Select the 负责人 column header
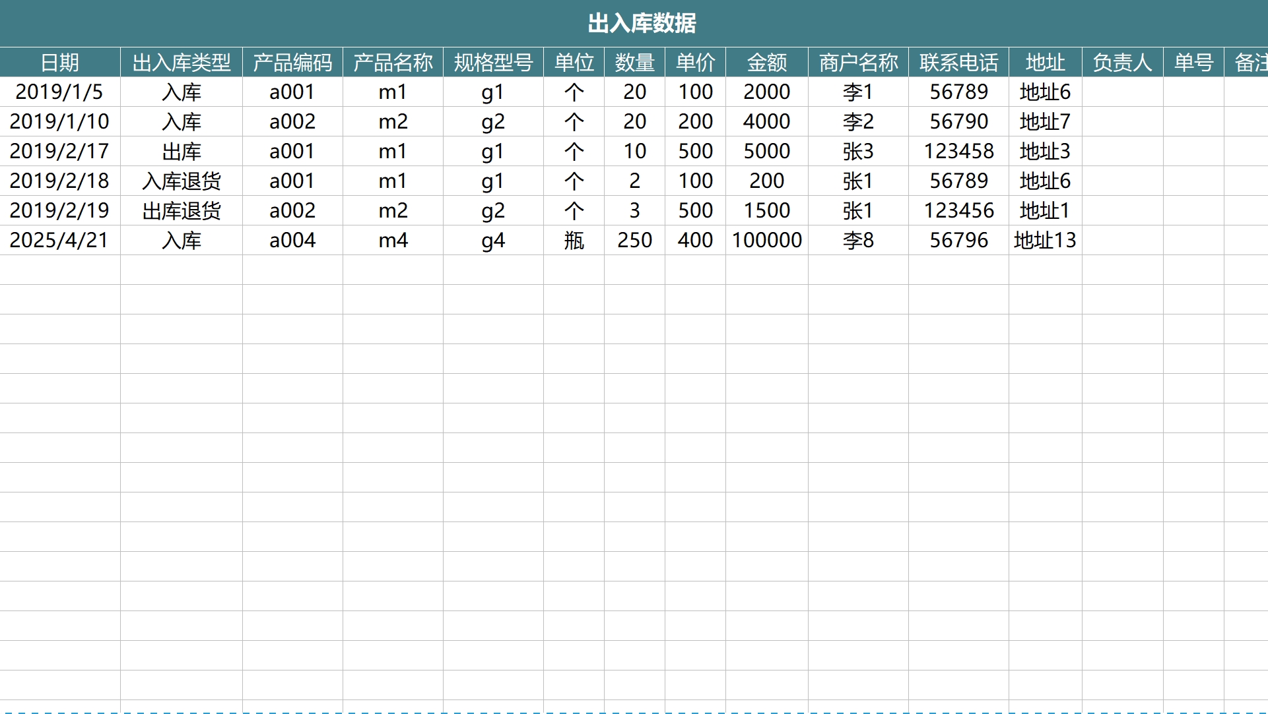1268x714 pixels. point(1122,63)
